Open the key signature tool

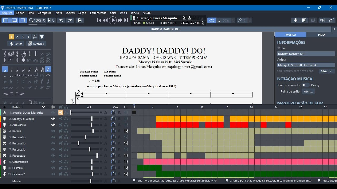(x=11, y=54)
